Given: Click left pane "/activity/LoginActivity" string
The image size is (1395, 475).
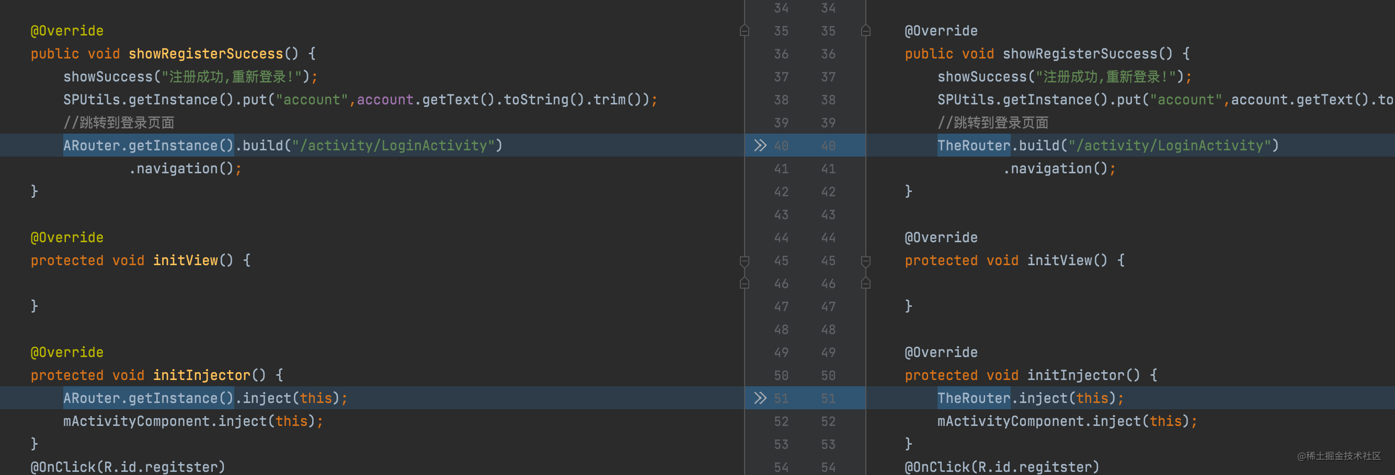Looking at the screenshot, I should tap(393, 145).
